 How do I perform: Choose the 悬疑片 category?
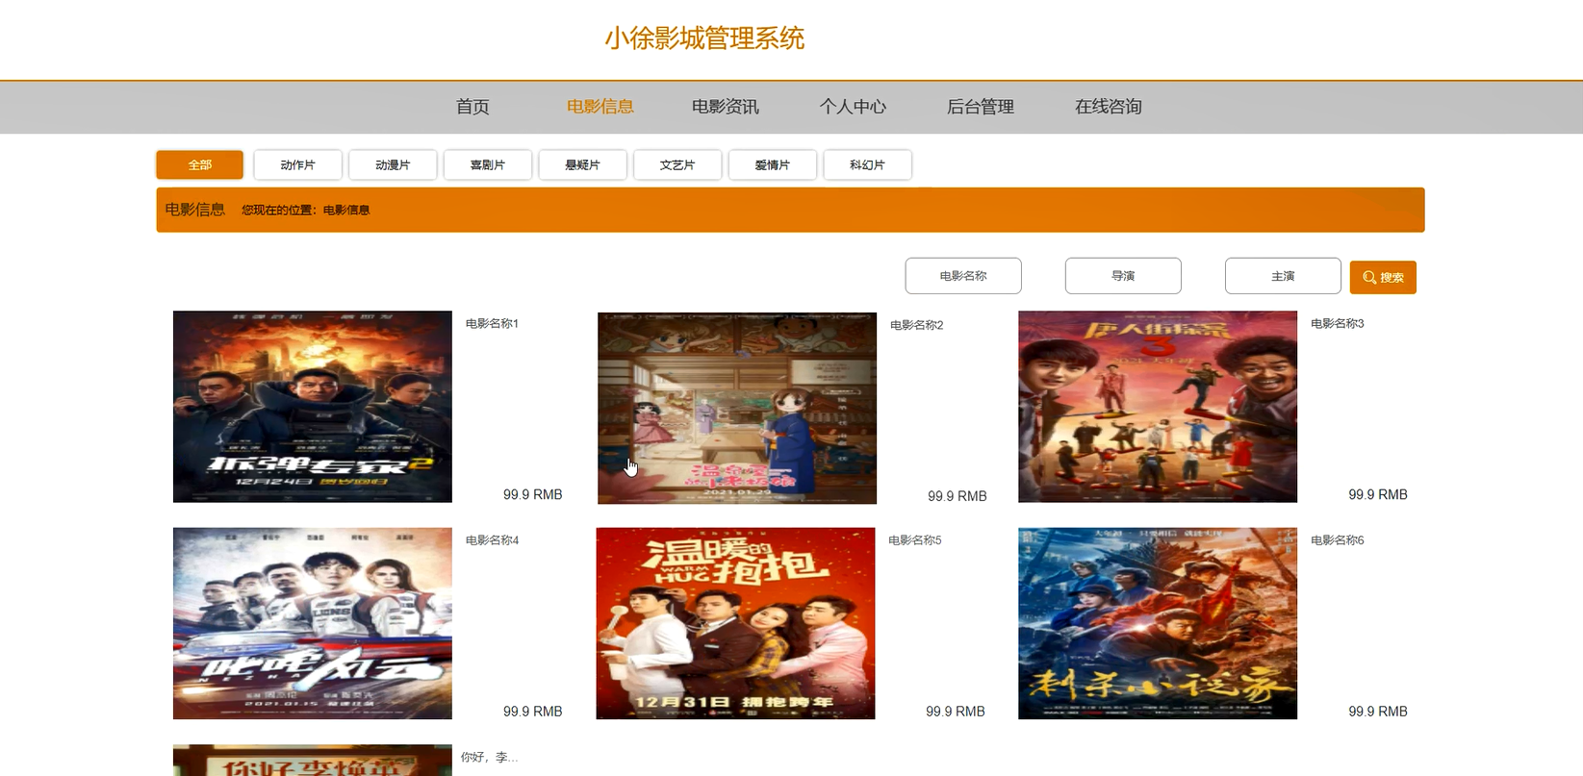[582, 164]
